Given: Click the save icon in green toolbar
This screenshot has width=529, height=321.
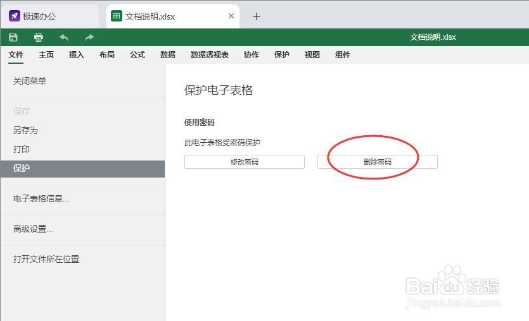Looking at the screenshot, I should coord(13,37).
